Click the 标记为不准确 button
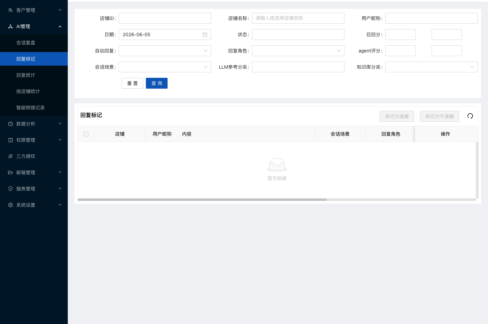This screenshot has width=488, height=324. 440,116
